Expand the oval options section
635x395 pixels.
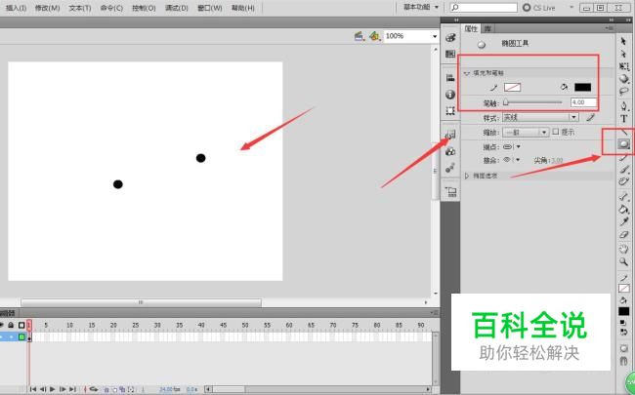click(x=467, y=176)
